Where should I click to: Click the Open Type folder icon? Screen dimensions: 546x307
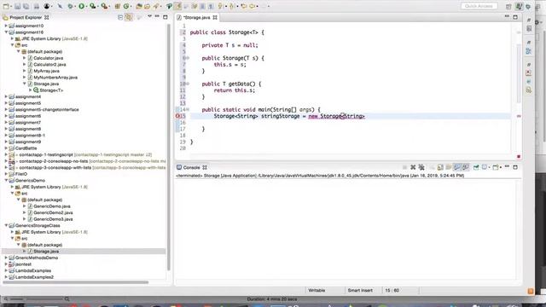(x=139, y=6)
